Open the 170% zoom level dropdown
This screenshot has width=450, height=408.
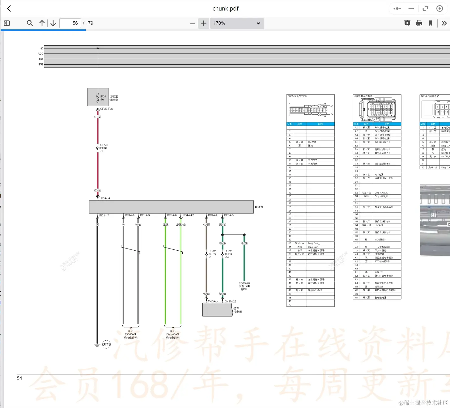(237, 23)
